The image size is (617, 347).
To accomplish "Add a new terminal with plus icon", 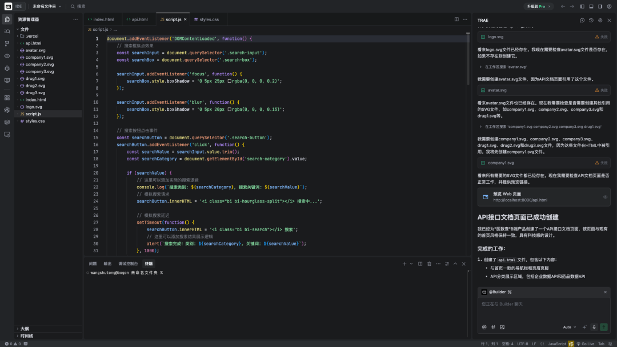I will point(404,264).
